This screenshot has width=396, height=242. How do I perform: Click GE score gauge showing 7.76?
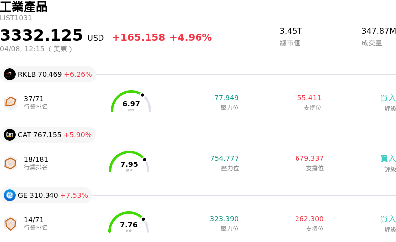pyautogui.click(x=129, y=223)
